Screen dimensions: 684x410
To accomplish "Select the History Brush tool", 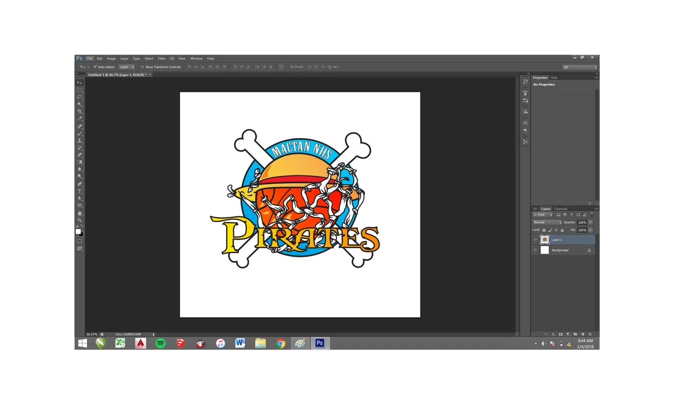I will click(x=80, y=147).
